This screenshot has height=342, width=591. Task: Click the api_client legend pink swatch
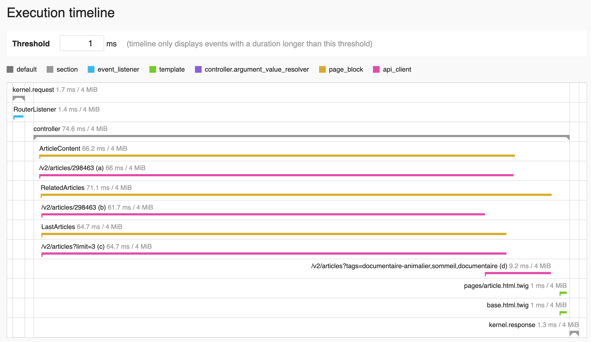[376, 69]
